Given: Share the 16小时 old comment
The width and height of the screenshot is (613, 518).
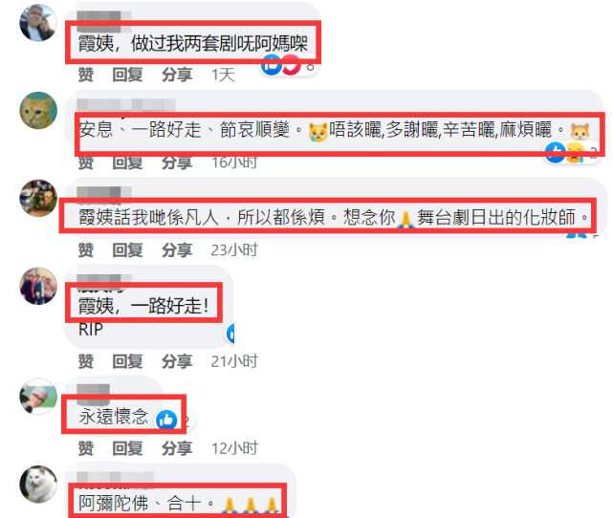Looking at the screenshot, I should 177,162.
